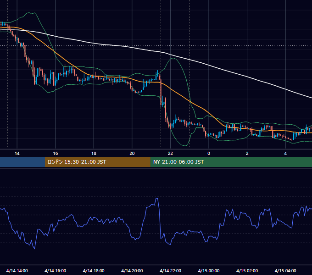Click the 4/14 18:00 date label
The image size is (312, 275).
coord(94,270)
